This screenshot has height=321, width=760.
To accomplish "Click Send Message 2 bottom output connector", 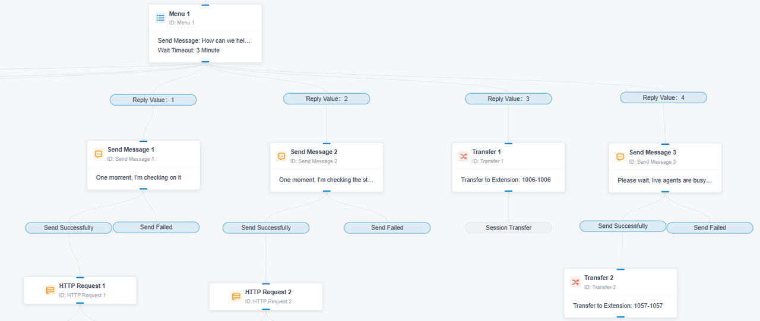I will pos(327,192).
